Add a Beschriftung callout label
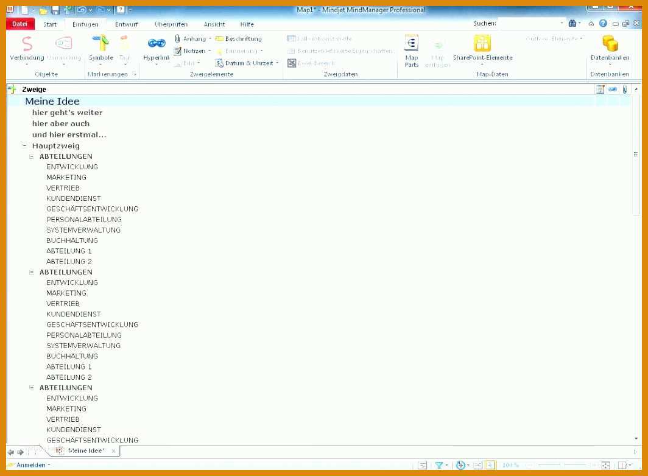This screenshot has height=476, width=648. [x=239, y=39]
